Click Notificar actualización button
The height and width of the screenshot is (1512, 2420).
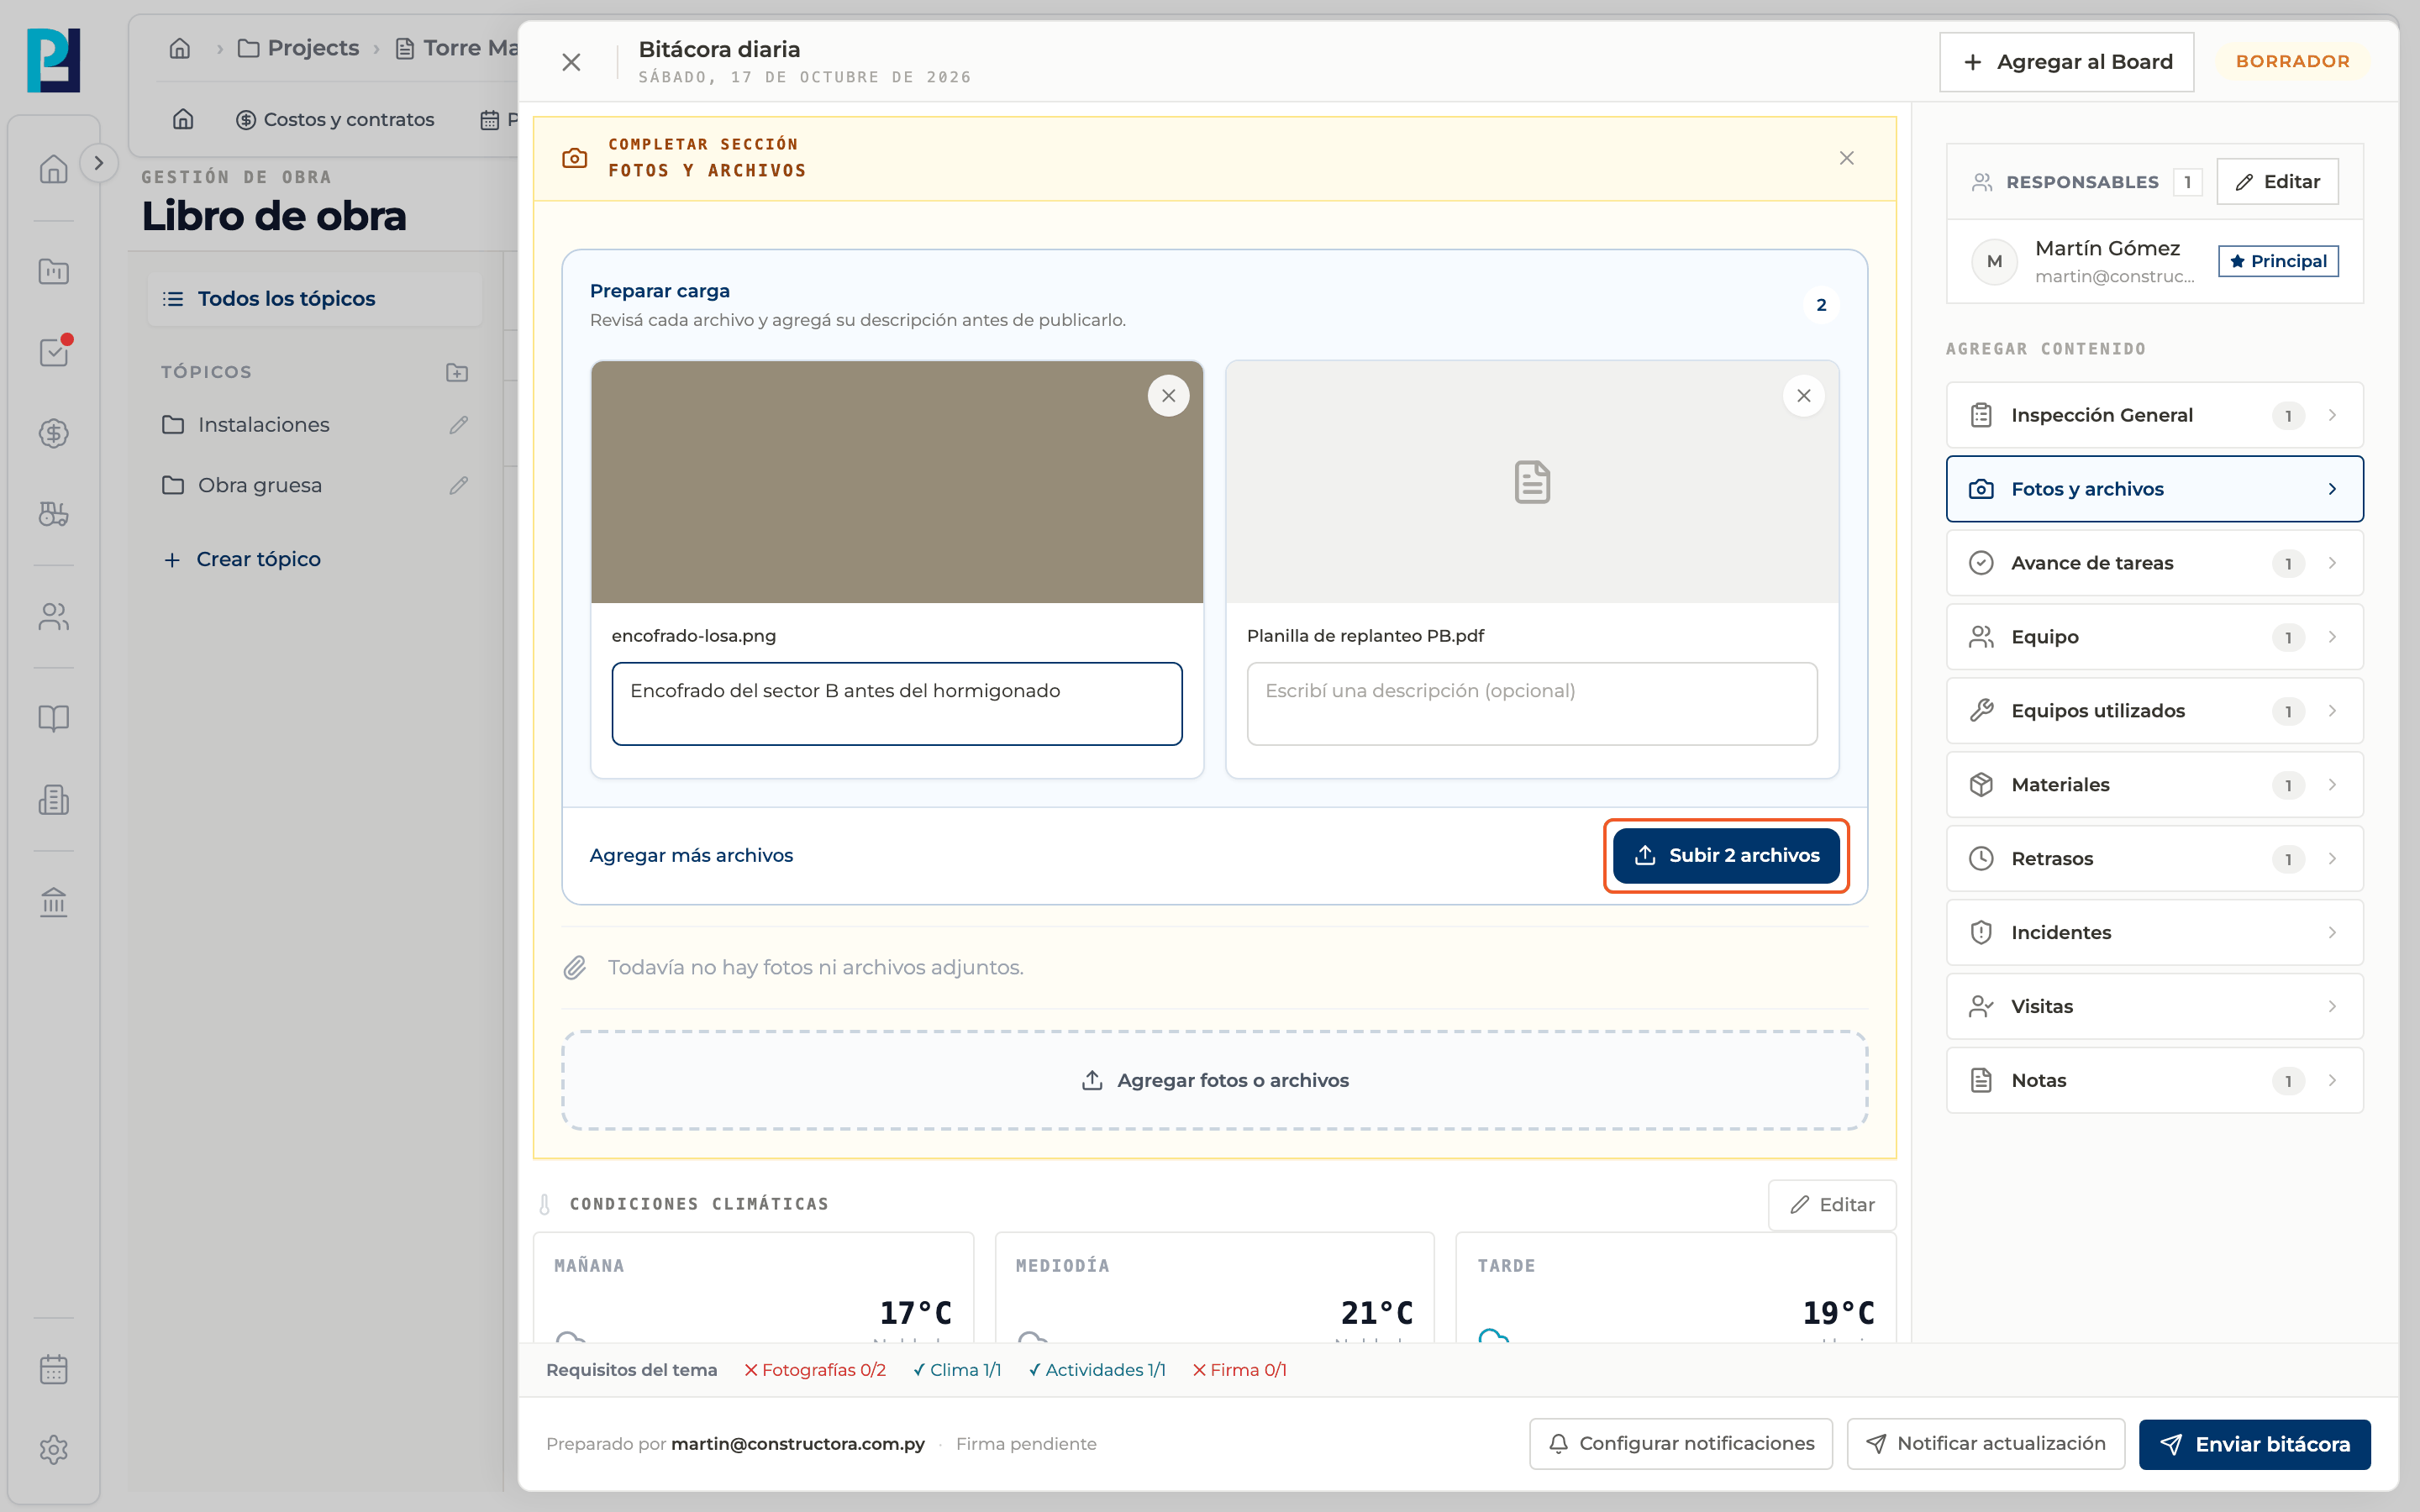(1985, 1444)
